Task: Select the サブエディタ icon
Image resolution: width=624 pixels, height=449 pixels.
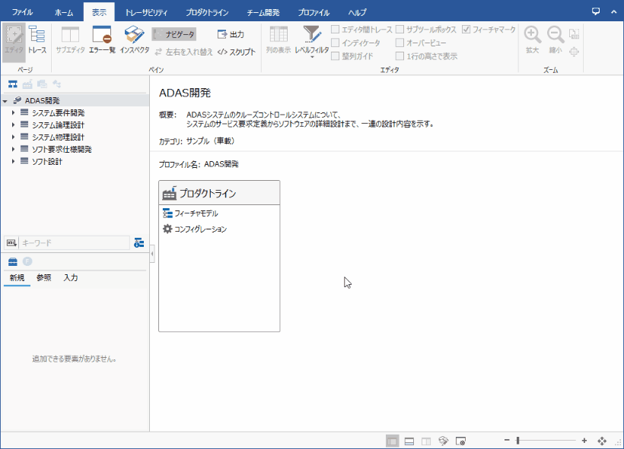Action: click(71, 38)
